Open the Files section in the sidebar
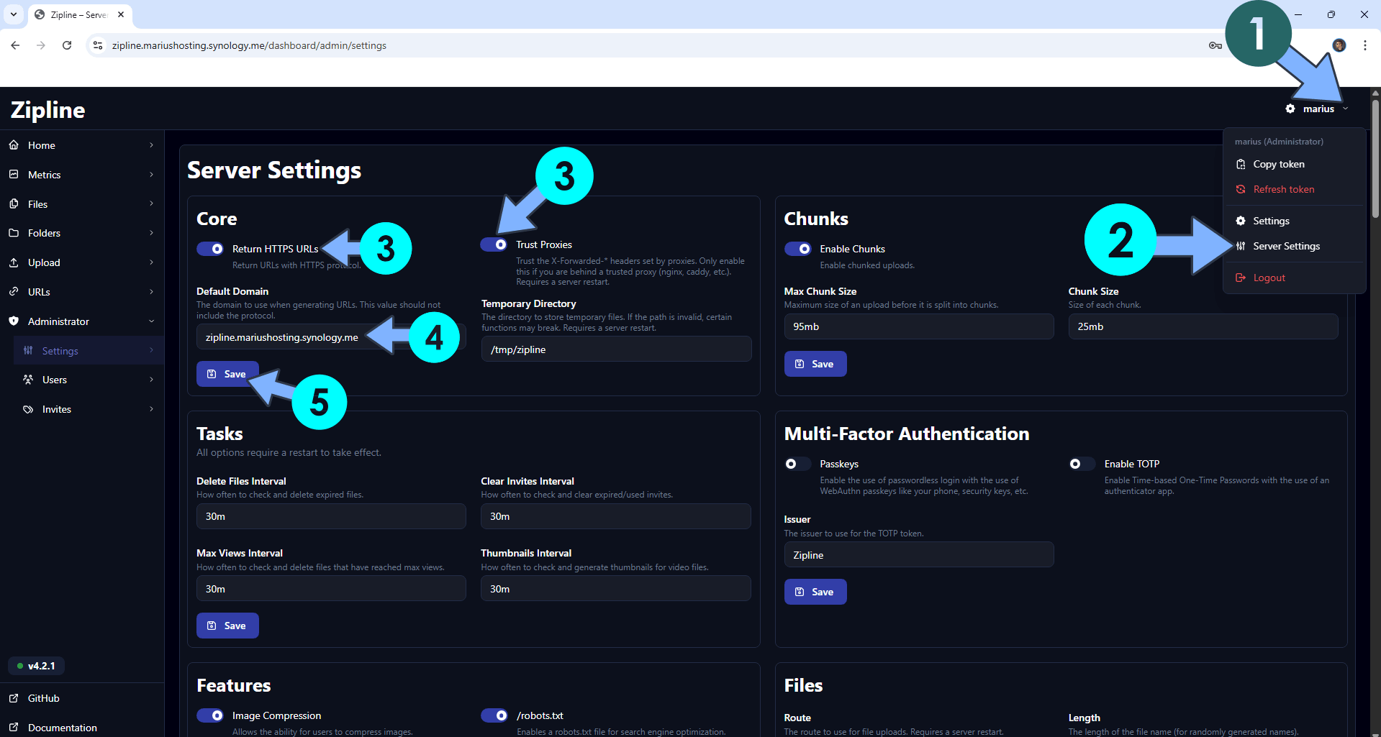 [39, 203]
